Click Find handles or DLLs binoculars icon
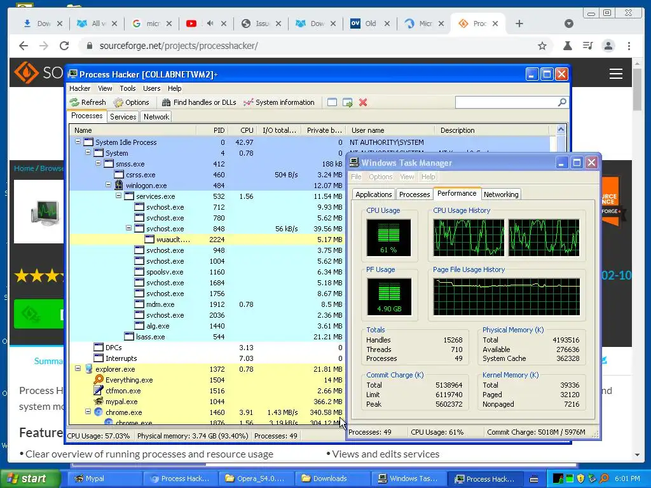The image size is (651, 488). 166,102
